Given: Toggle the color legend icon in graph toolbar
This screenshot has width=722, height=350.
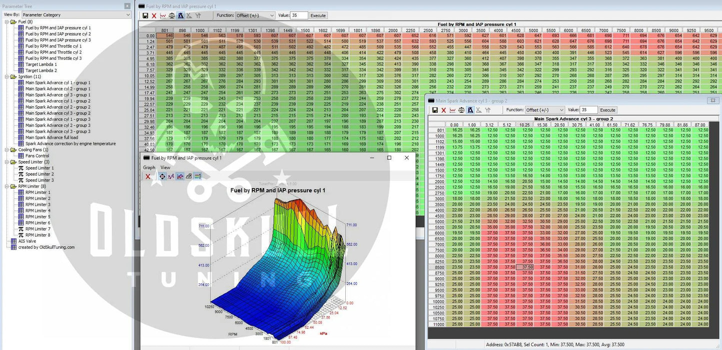Looking at the screenshot, I should (197, 176).
